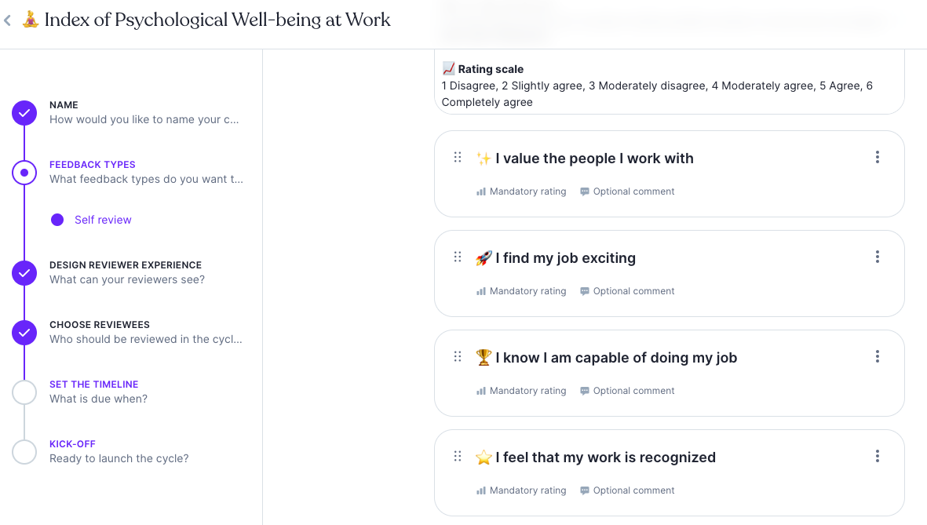Go to the Feedback Types step
Viewport: 927px width, 525px height.
[x=93, y=165]
